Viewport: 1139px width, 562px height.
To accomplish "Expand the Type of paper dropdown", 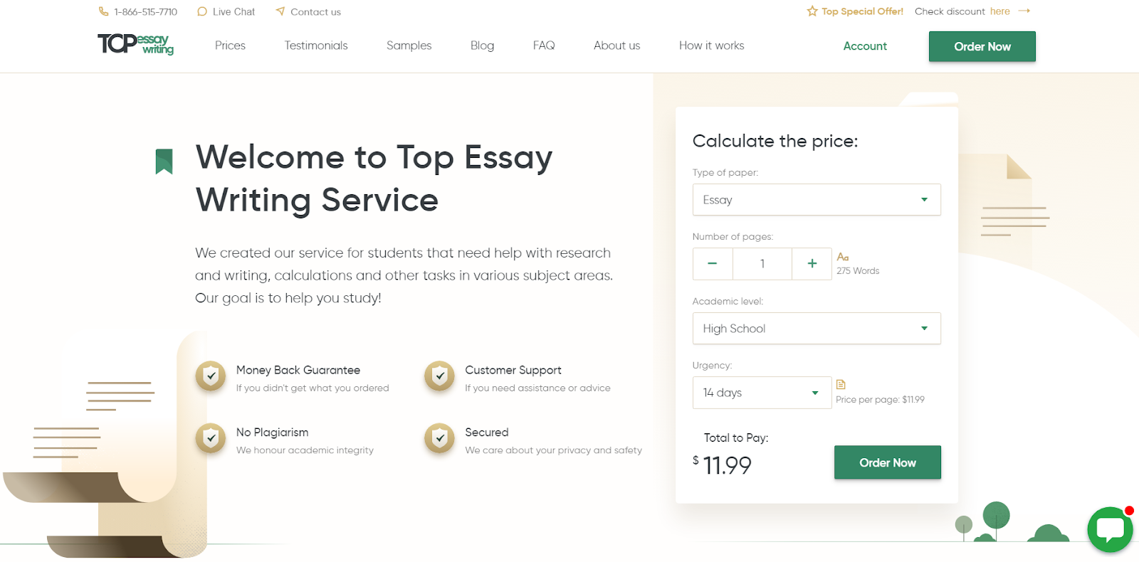I will 816,200.
